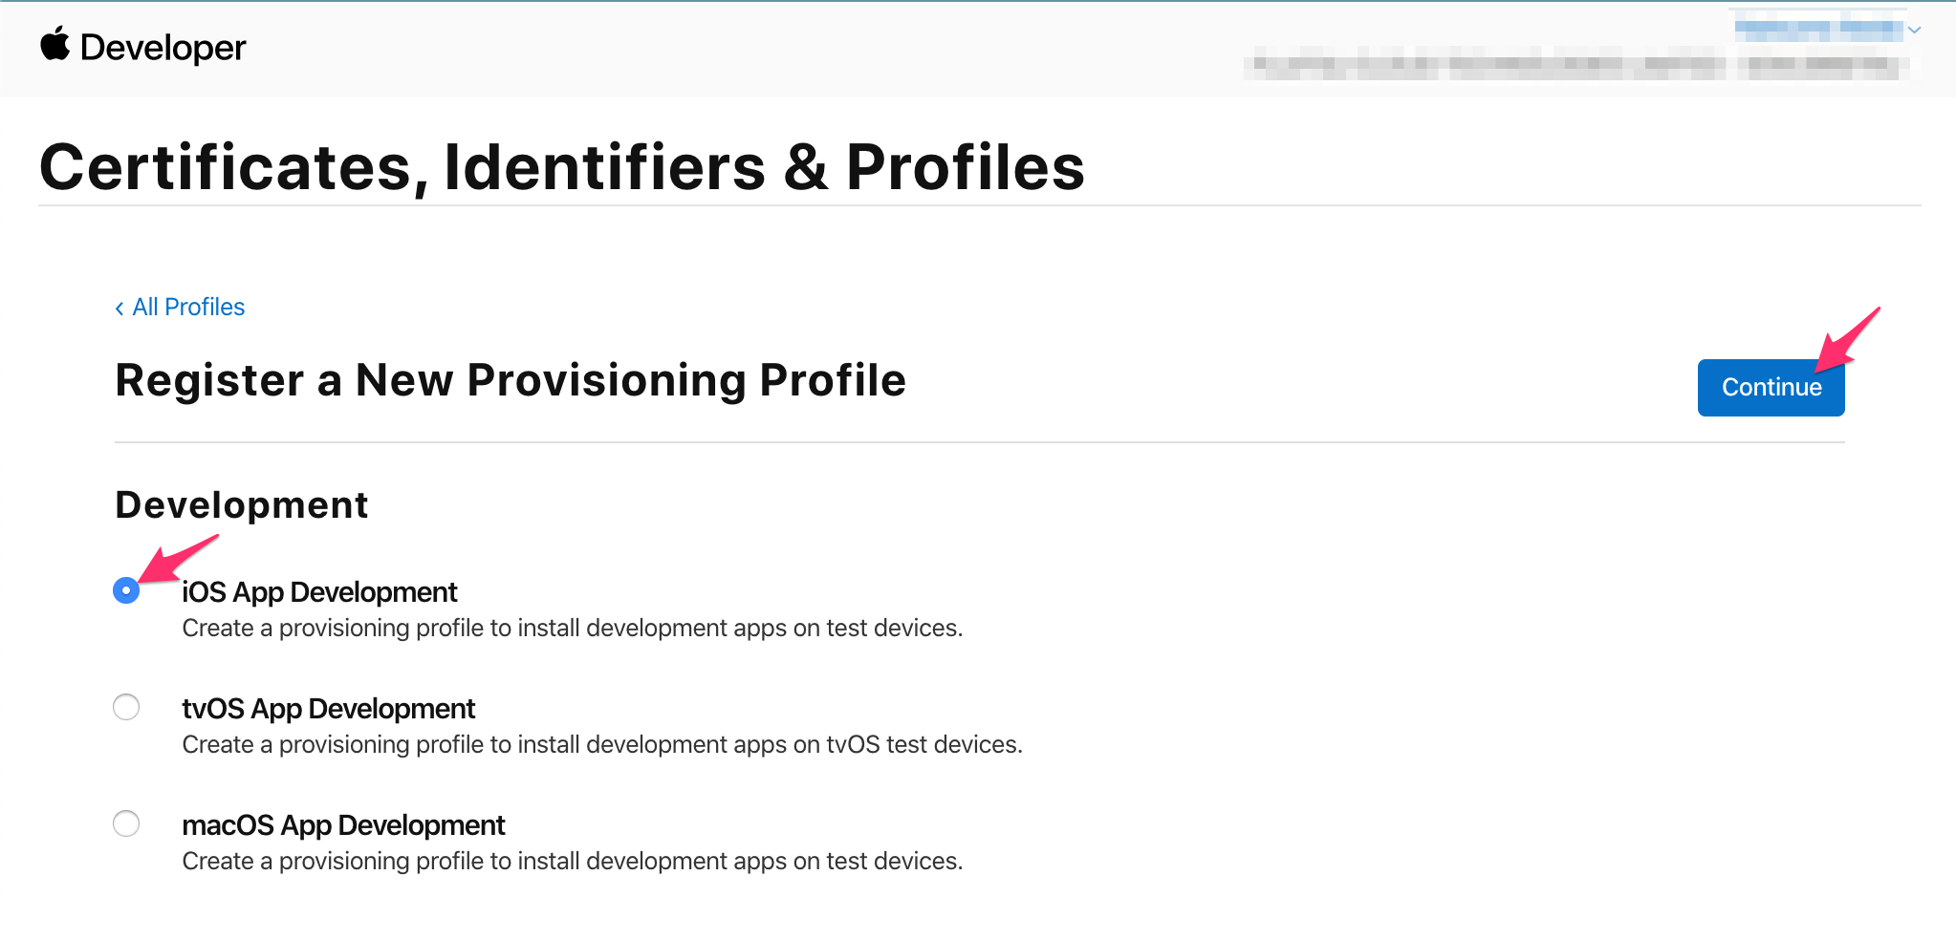Click the tvOS test devices description text
The image size is (1956, 940).
pyautogui.click(x=602, y=744)
